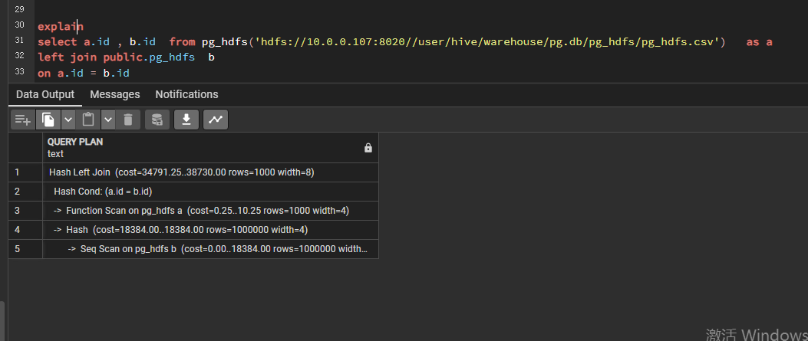This screenshot has width=808, height=341.
Task: Click the explain keyword on line 30
Action: click(x=61, y=26)
